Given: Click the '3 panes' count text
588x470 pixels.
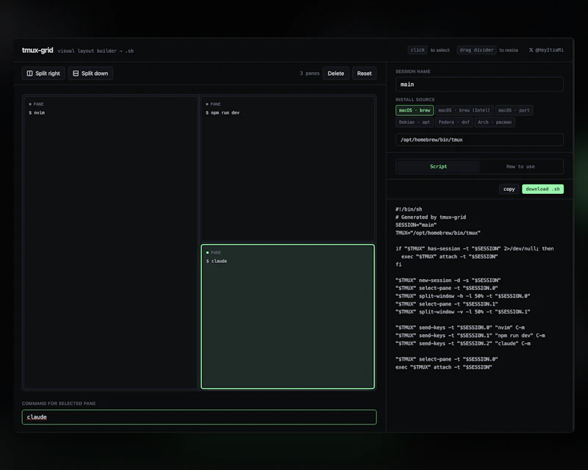Looking at the screenshot, I should coord(309,73).
